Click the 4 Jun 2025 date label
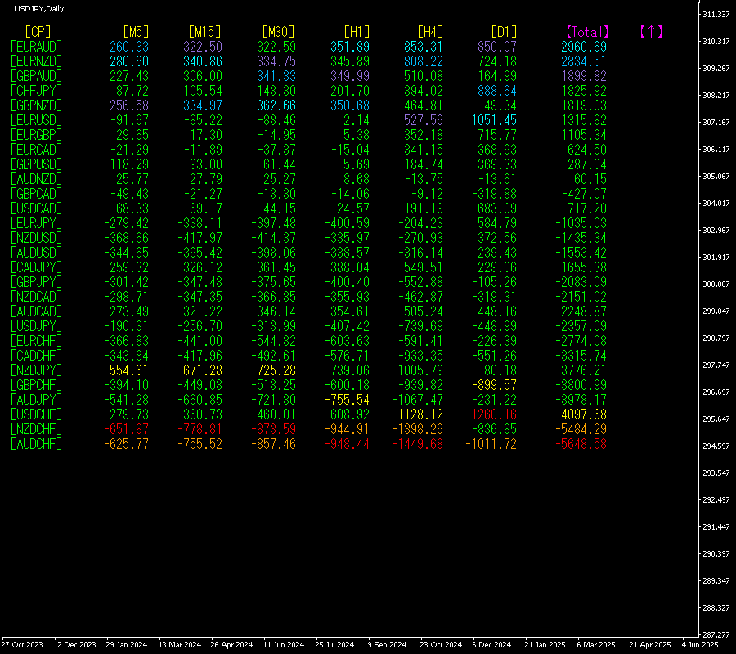This screenshot has height=654, width=736. point(700,645)
